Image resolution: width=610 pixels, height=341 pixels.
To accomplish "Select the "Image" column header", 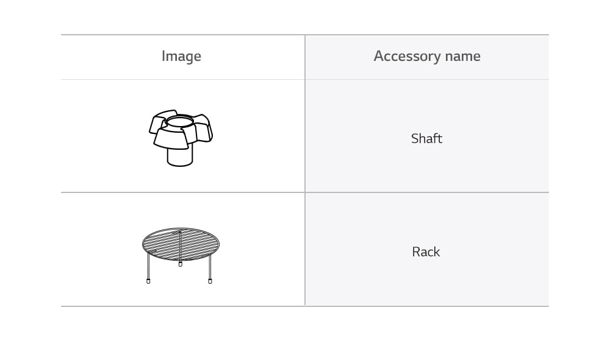I will 181,57.
